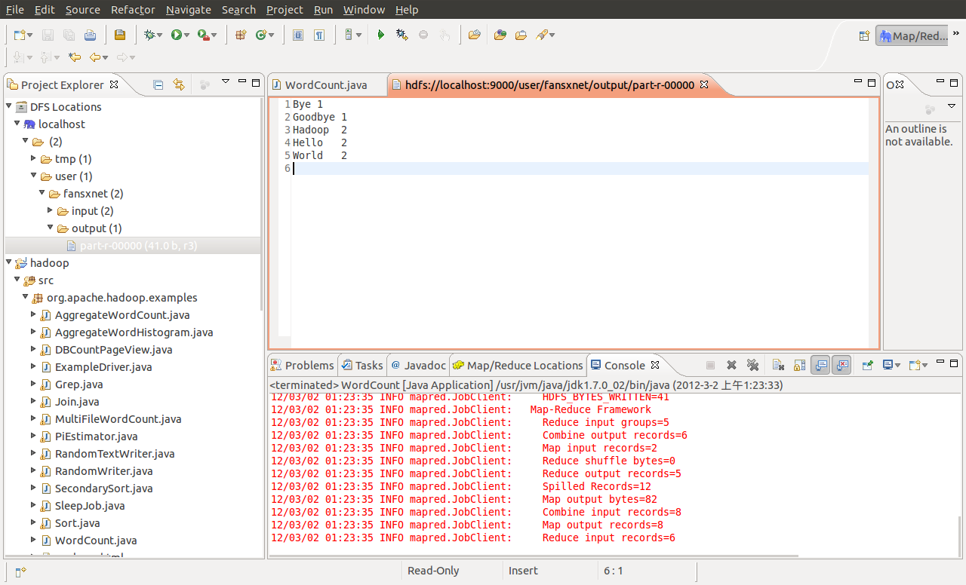This screenshot has width=966, height=585.
Task: Click the Print icon in toolbar
Action: coord(90,35)
